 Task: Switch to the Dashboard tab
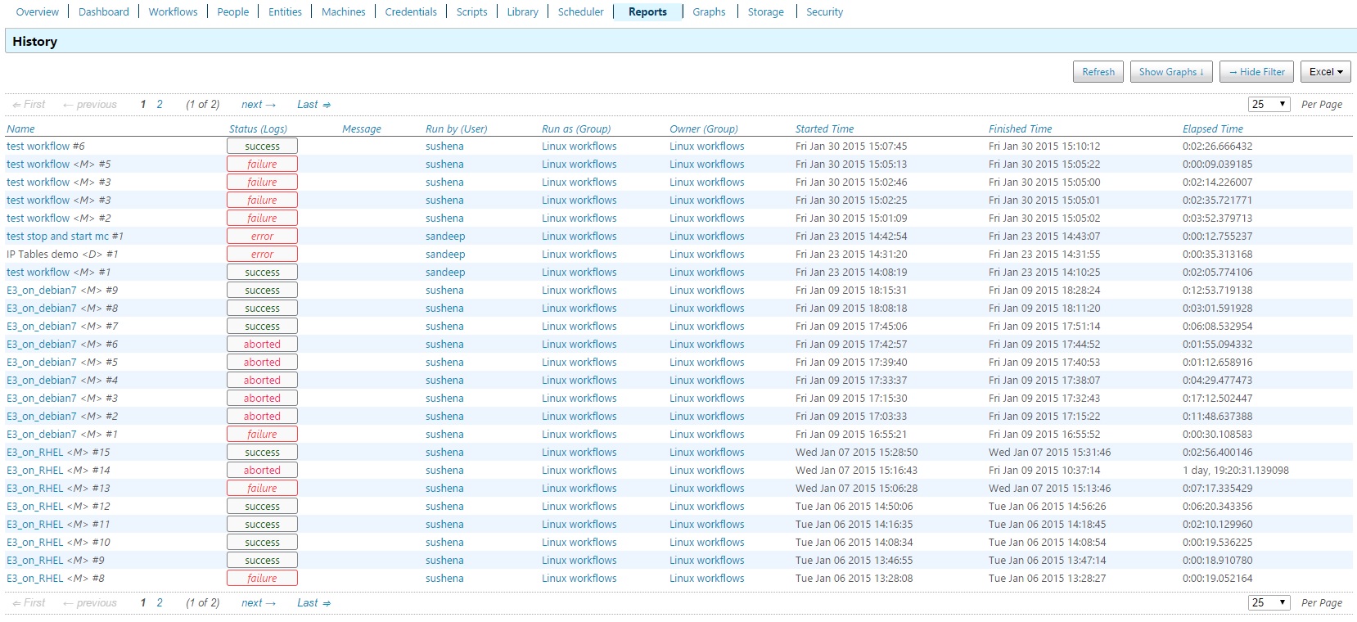104,11
